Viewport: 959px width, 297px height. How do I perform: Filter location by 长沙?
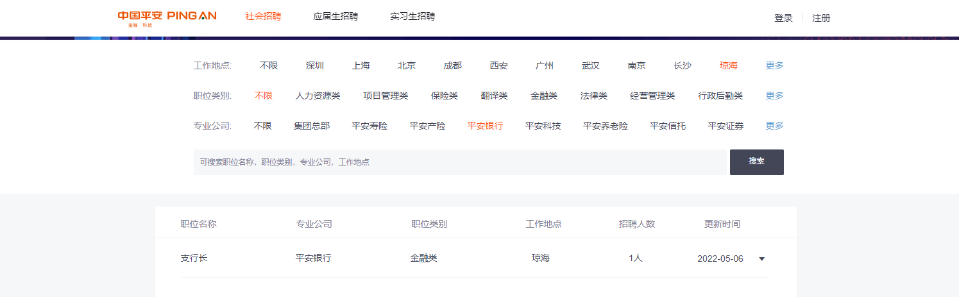tap(683, 65)
